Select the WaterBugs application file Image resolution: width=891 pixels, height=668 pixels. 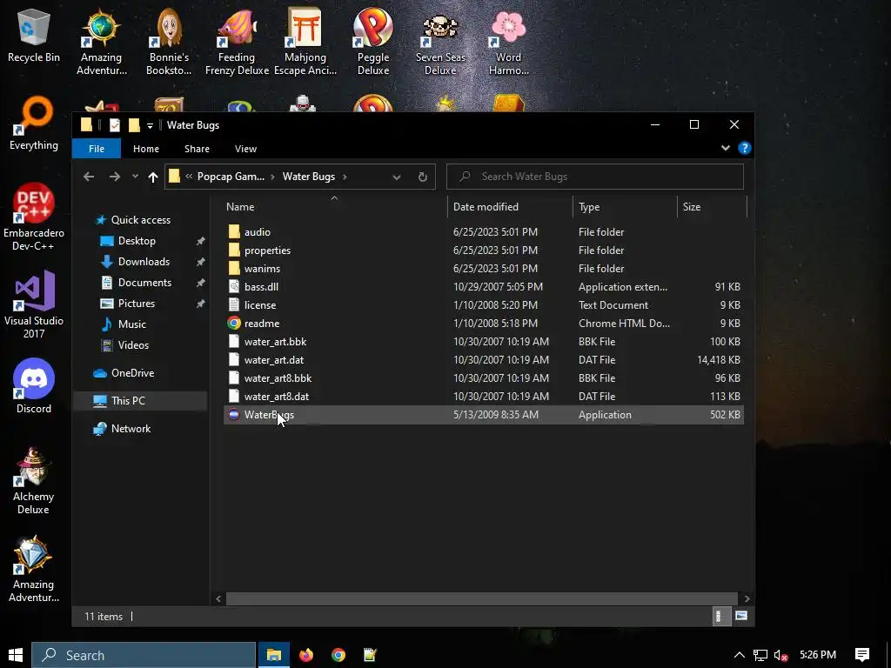[484, 415]
